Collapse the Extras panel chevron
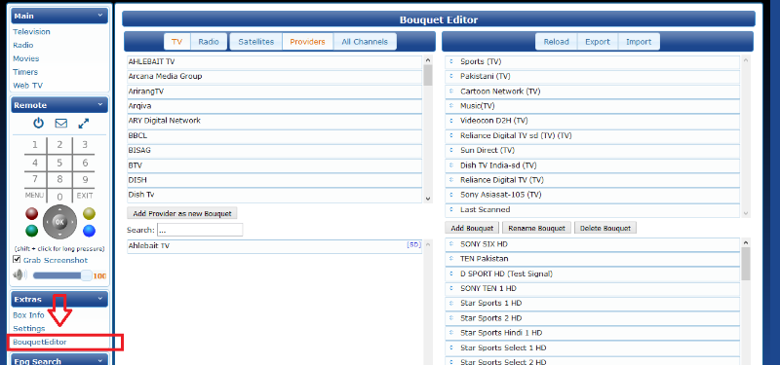780x365 pixels. coord(100,299)
